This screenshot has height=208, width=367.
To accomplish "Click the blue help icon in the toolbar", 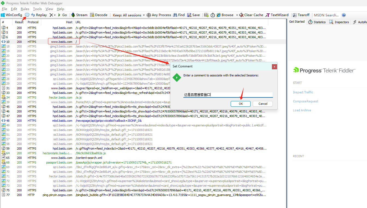I will click(344, 15).
